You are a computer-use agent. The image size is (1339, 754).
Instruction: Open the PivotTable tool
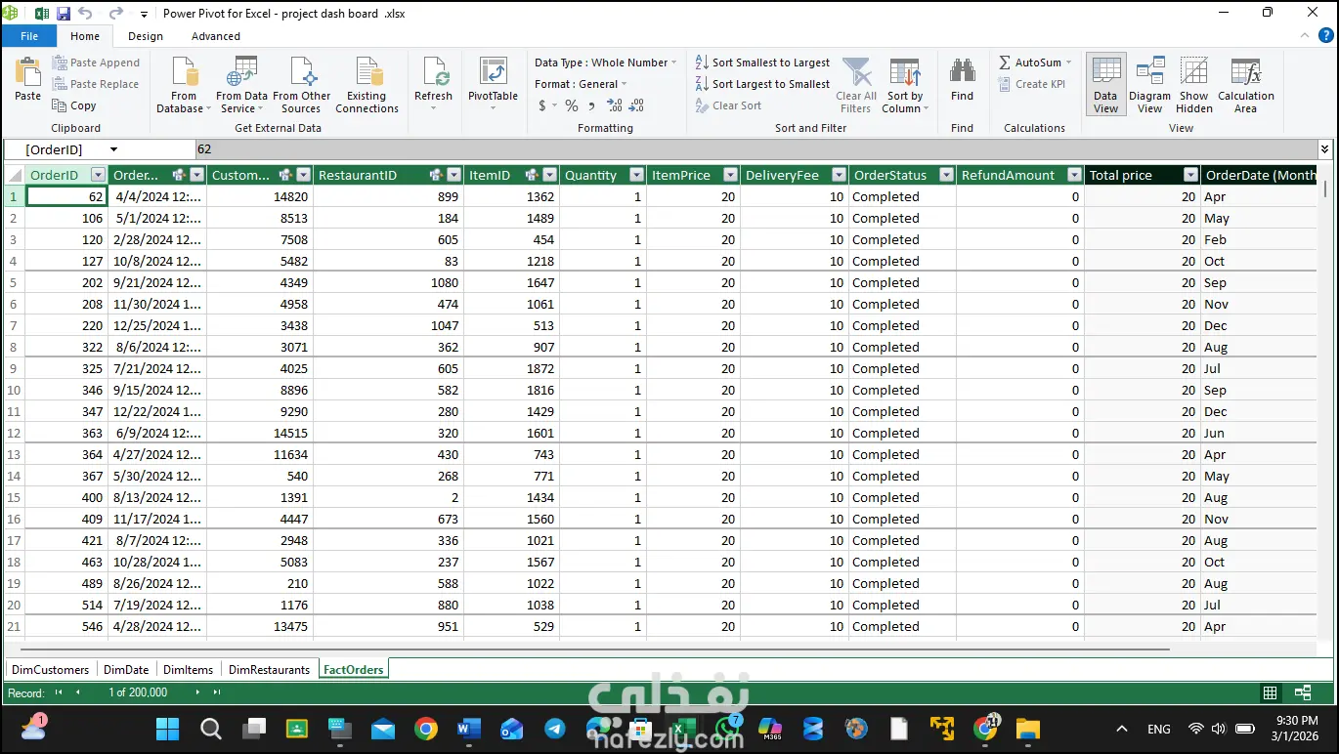click(x=493, y=75)
